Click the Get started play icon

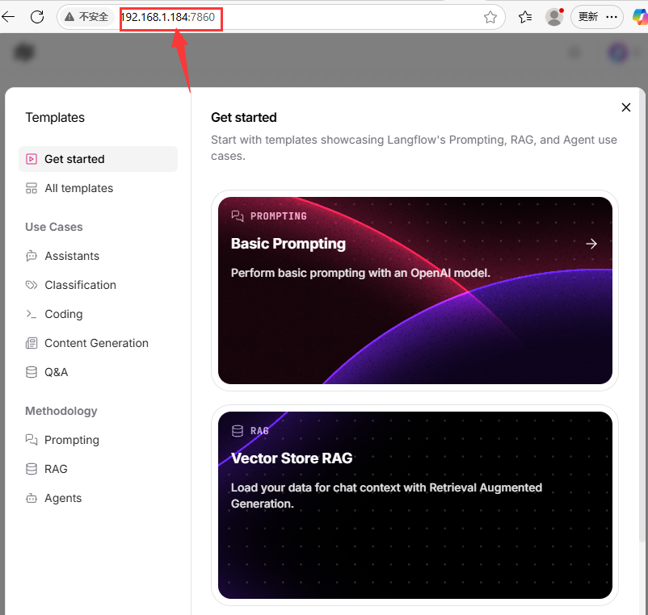(32, 159)
